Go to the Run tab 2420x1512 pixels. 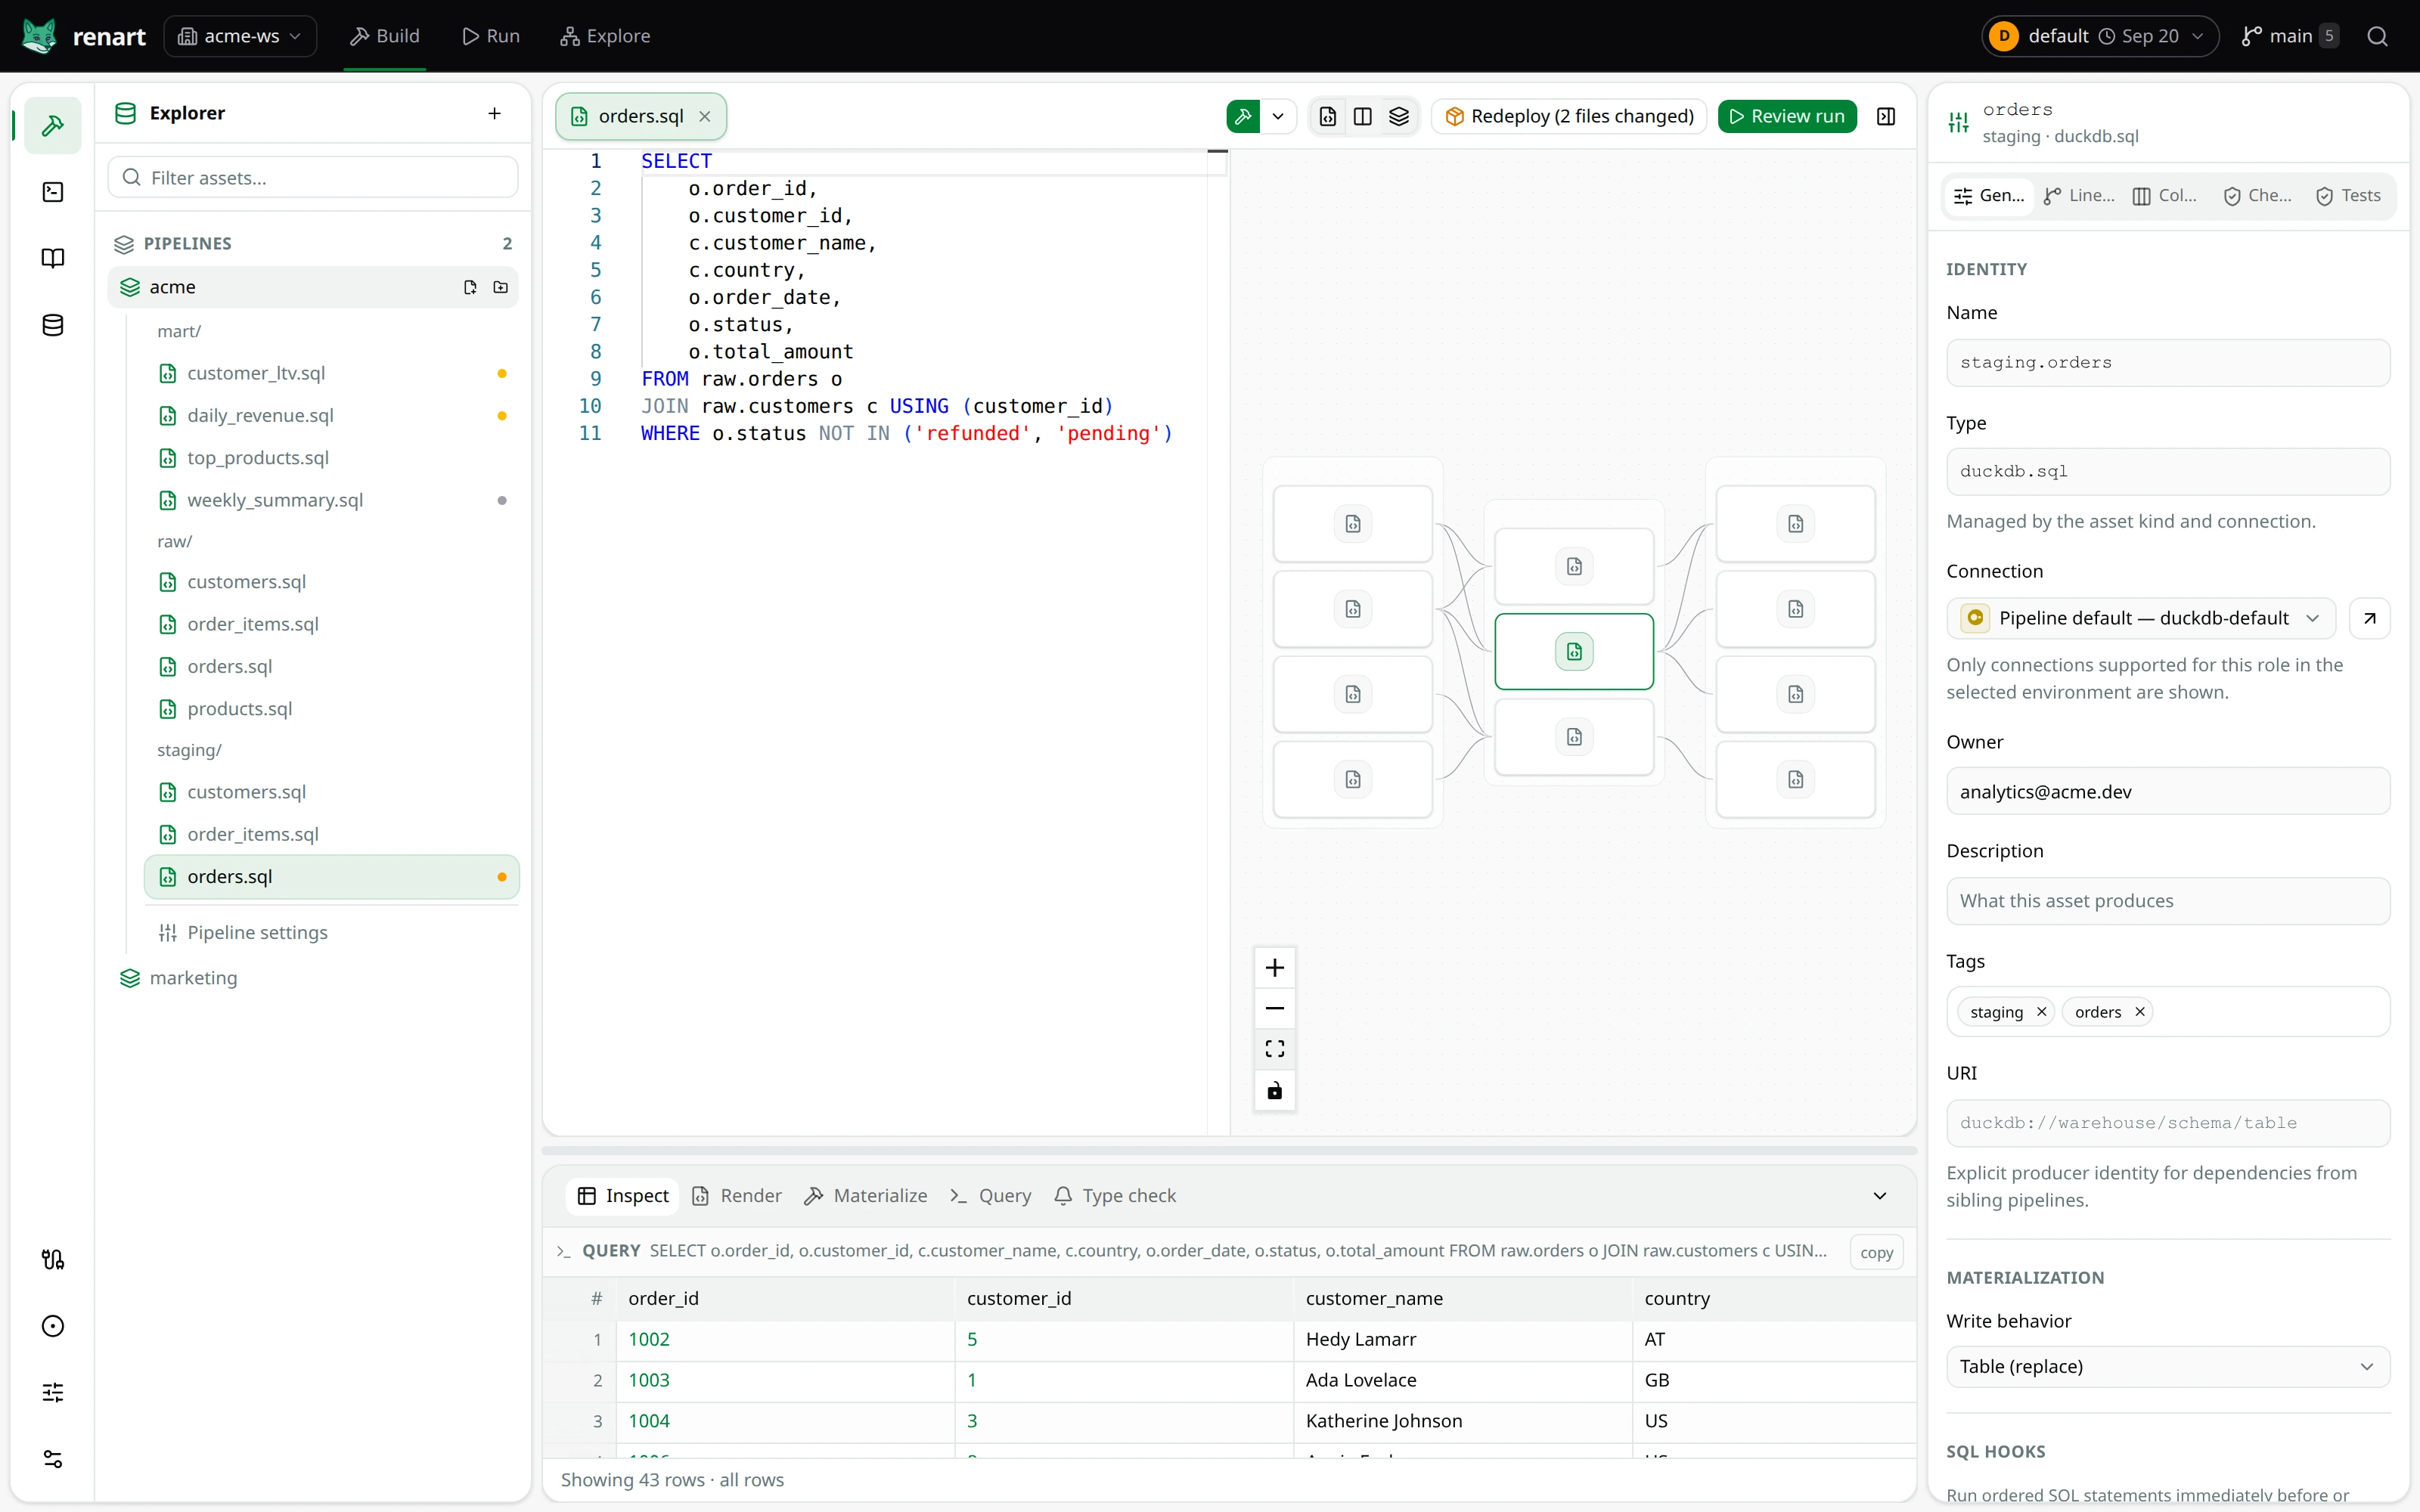(x=491, y=36)
